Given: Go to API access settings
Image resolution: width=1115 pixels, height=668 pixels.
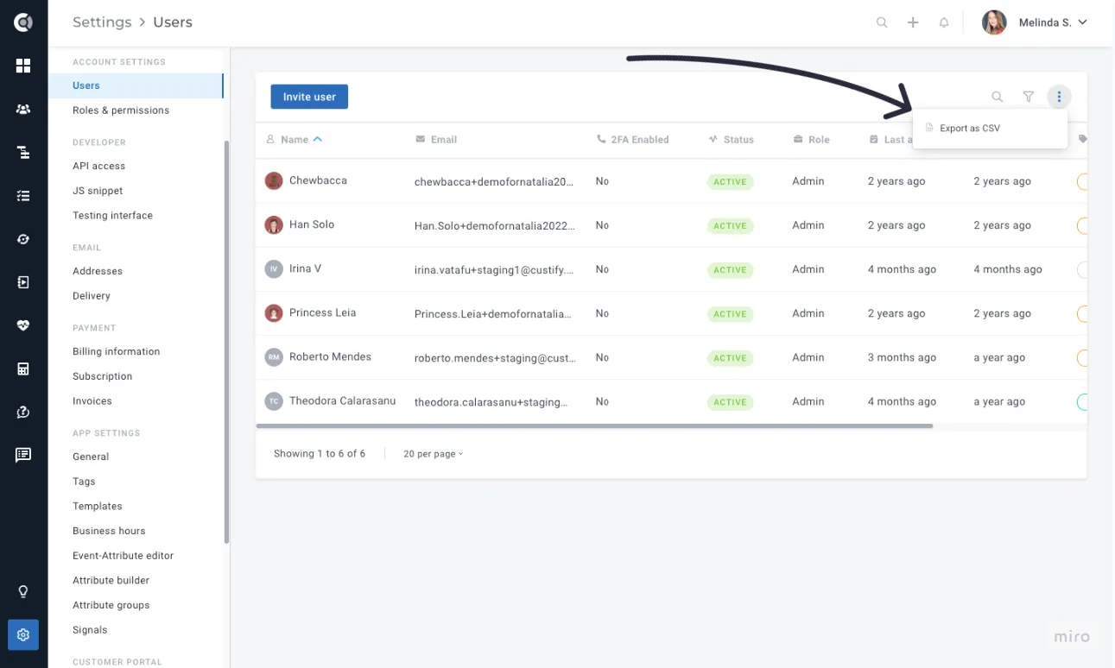Looking at the screenshot, I should tap(98, 166).
